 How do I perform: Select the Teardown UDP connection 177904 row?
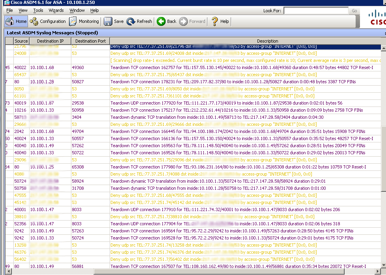coord(193,224)
